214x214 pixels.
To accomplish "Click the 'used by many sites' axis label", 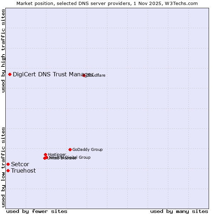I will click(179, 211).
